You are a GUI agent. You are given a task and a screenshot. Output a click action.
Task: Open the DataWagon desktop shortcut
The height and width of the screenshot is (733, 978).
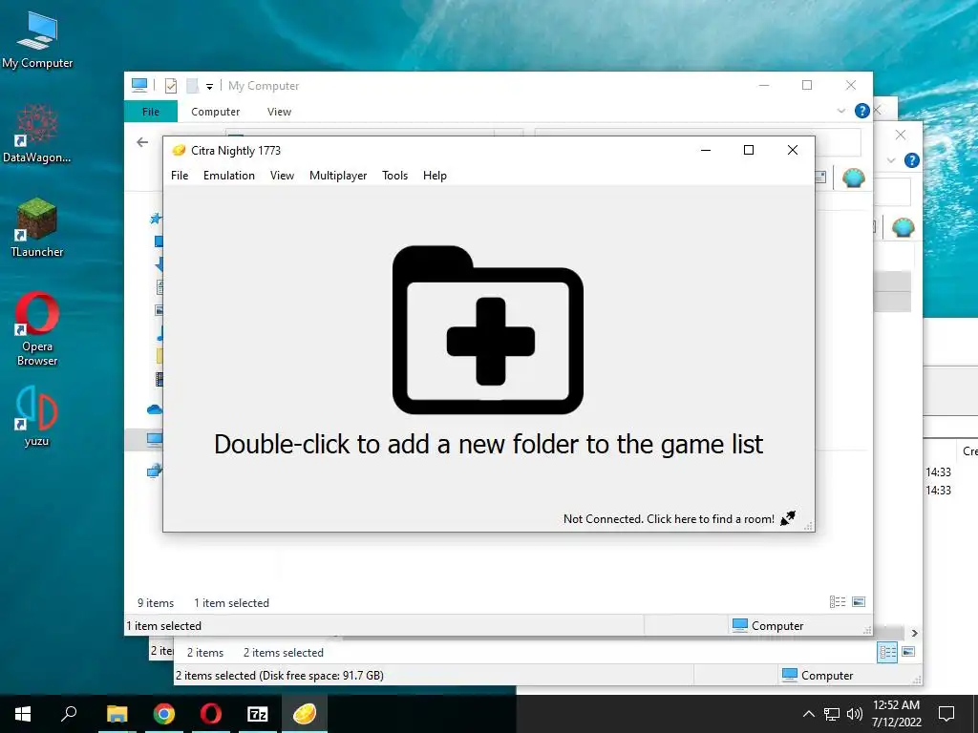pyautogui.click(x=37, y=134)
